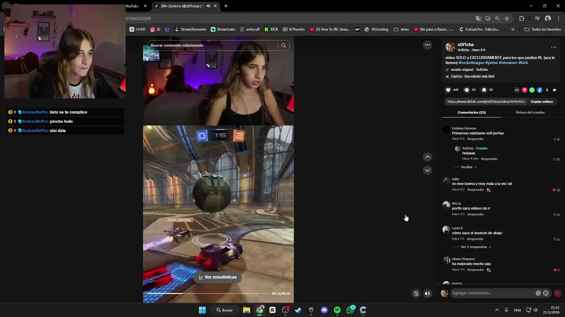Expand Ver 2 respuestas under Lauty R
This screenshot has width=565, height=317.
(x=476, y=247)
